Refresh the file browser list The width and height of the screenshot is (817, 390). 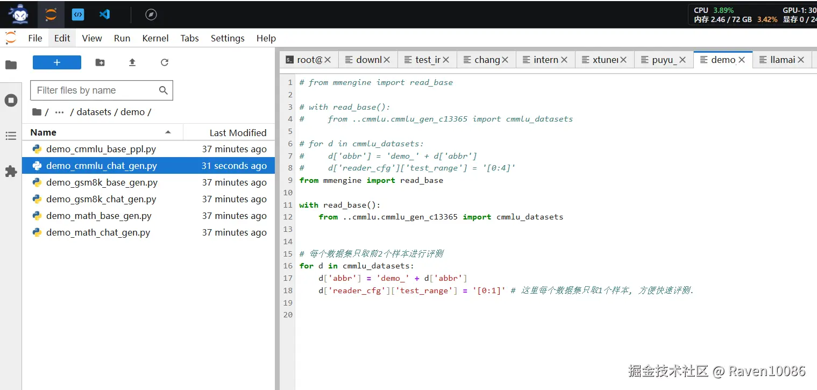click(x=165, y=62)
